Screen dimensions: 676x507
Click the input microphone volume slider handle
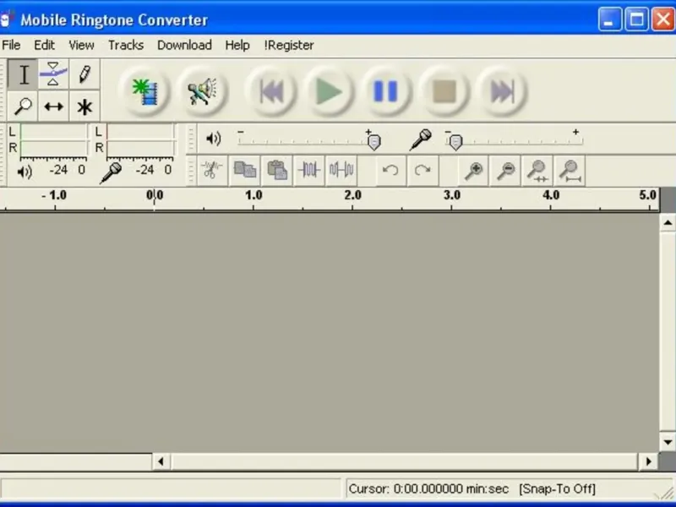(455, 142)
